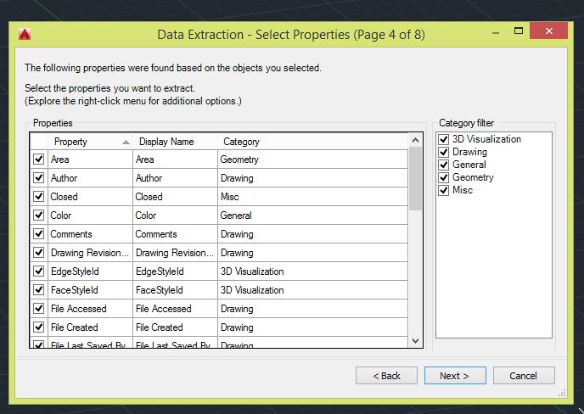Cancel the data extraction wizard
Image resolution: width=584 pixels, height=414 pixels.
(x=524, y=376)
